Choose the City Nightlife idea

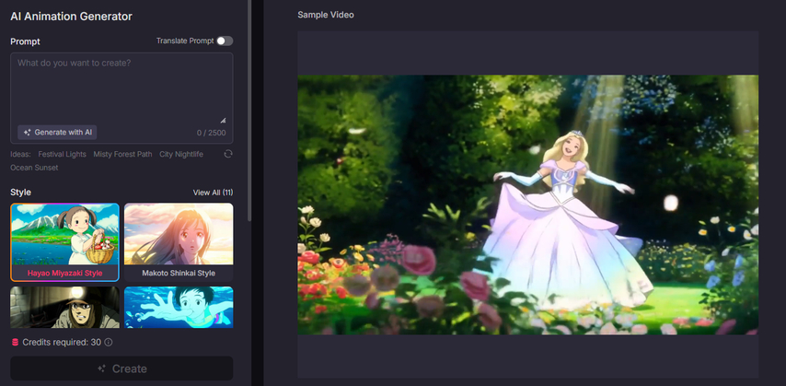(181, 154)
